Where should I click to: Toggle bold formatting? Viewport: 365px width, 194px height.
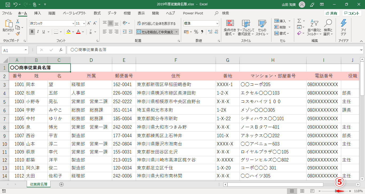[x=32, y=32]
